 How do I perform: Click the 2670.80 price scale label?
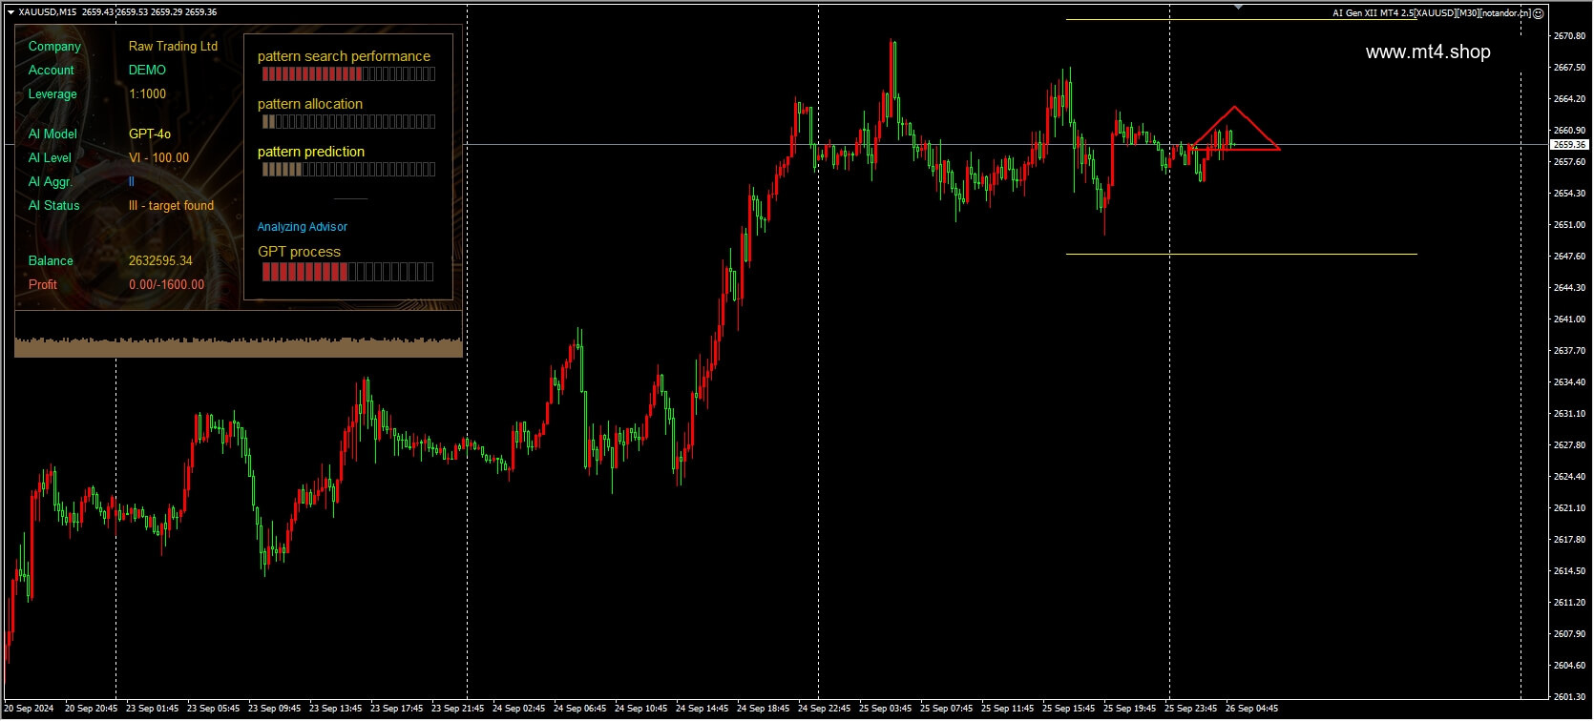(x=1569, y=35)
